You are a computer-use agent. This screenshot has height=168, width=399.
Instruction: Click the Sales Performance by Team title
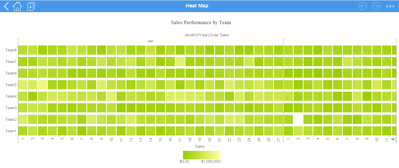click(x=201, y=22)
